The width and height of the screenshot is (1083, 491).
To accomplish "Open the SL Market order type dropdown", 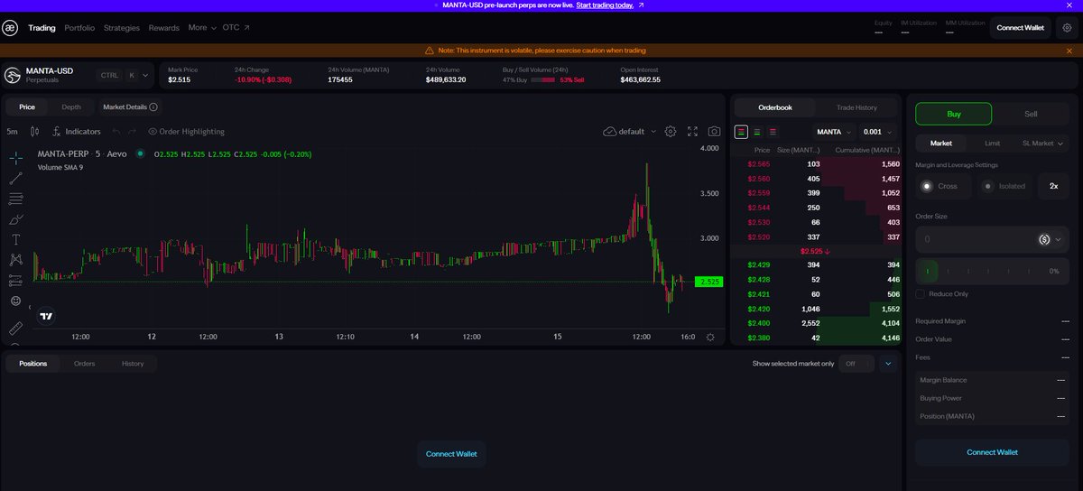I will pos(1042,144).
